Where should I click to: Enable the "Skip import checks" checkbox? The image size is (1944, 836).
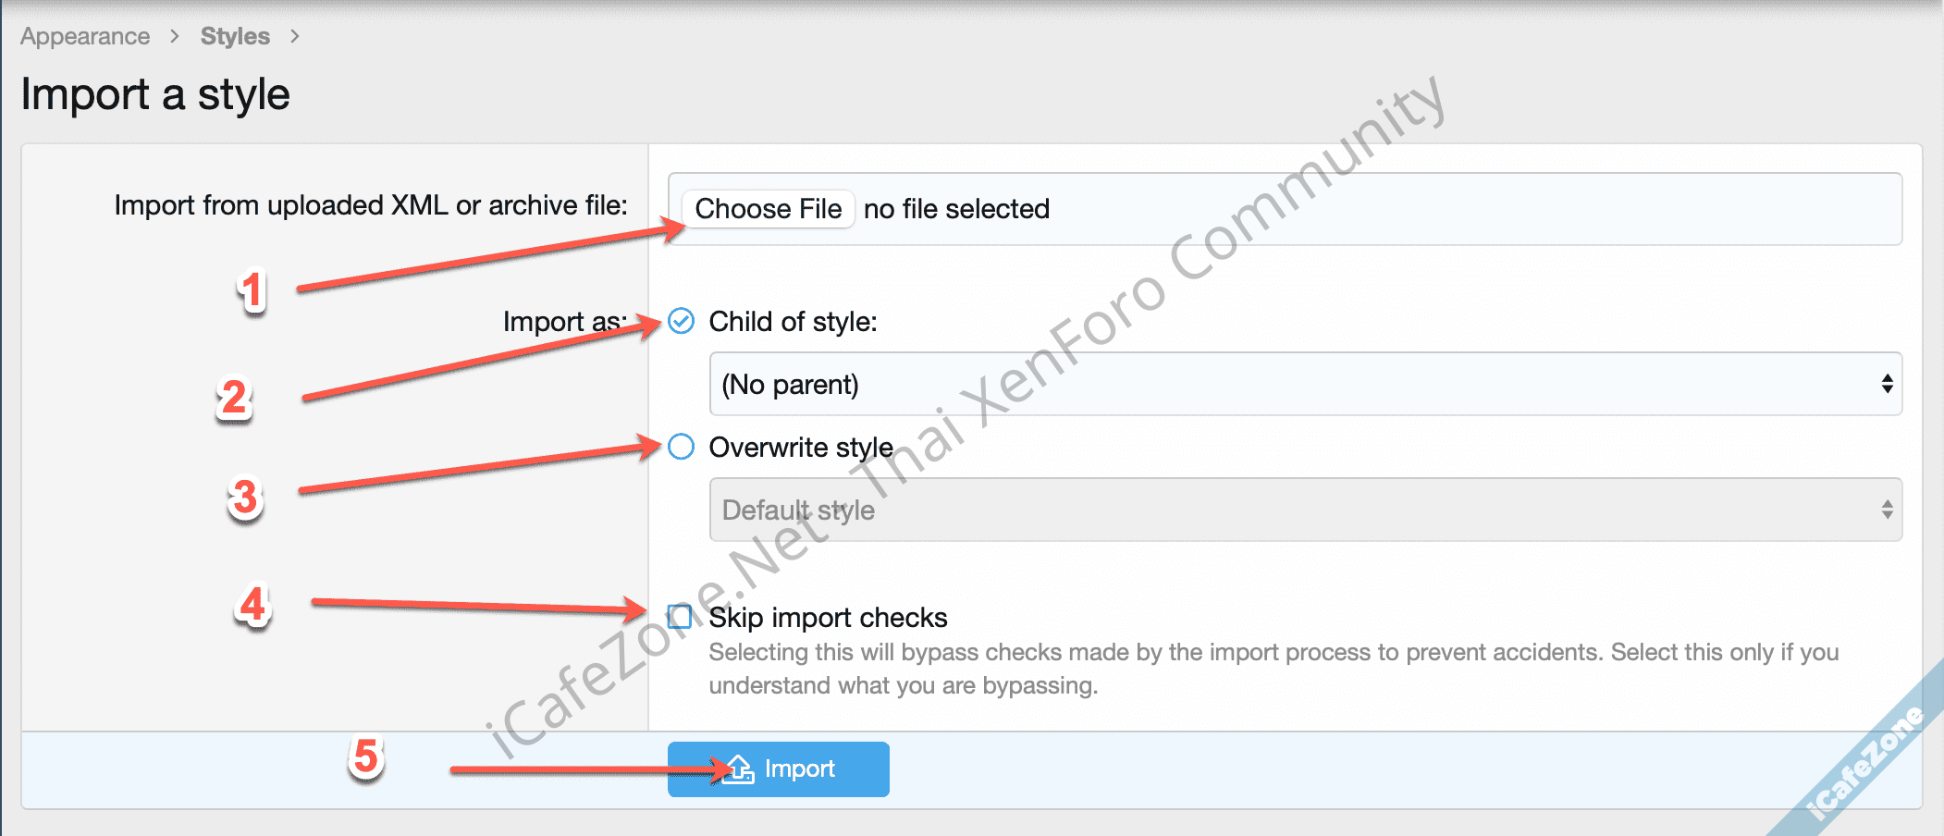[681, 617]
